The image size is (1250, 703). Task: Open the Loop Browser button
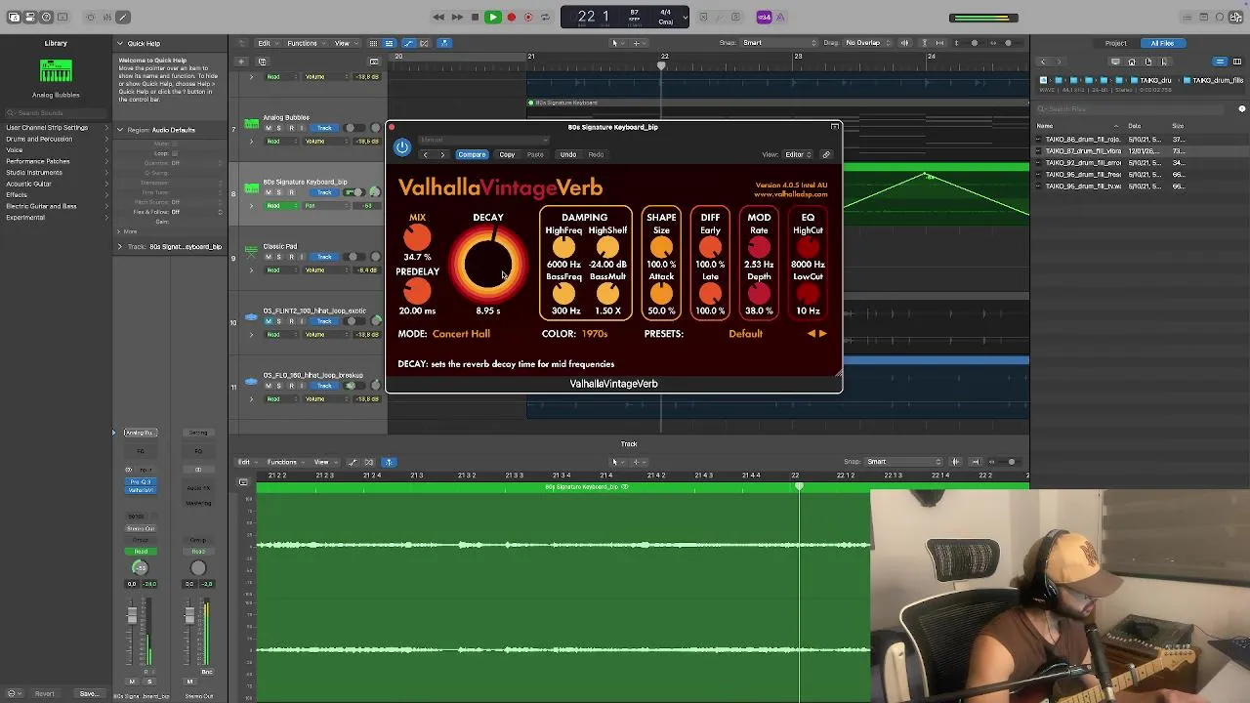[1221, 17]
